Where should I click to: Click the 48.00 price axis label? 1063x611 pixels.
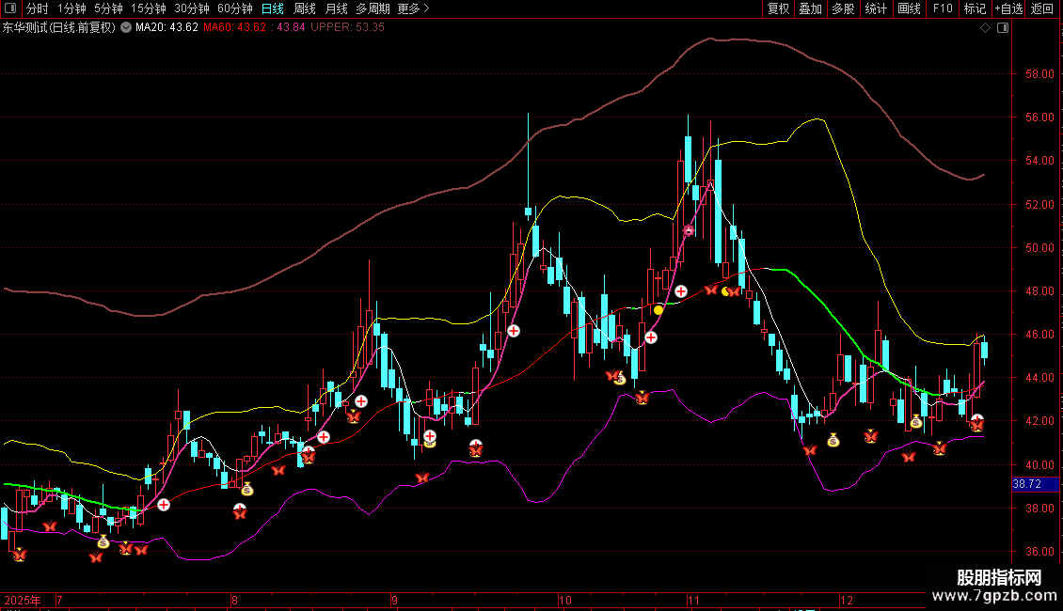(x=1039, y=291)
